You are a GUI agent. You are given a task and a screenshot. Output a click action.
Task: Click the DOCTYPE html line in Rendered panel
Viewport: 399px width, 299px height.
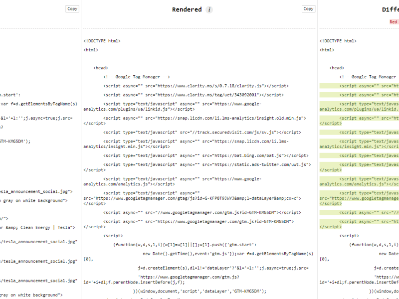(102, 41)
